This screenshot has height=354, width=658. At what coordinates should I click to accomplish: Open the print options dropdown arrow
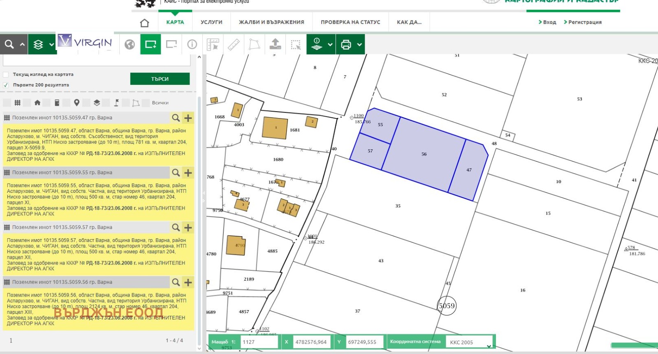pos(359,45)
